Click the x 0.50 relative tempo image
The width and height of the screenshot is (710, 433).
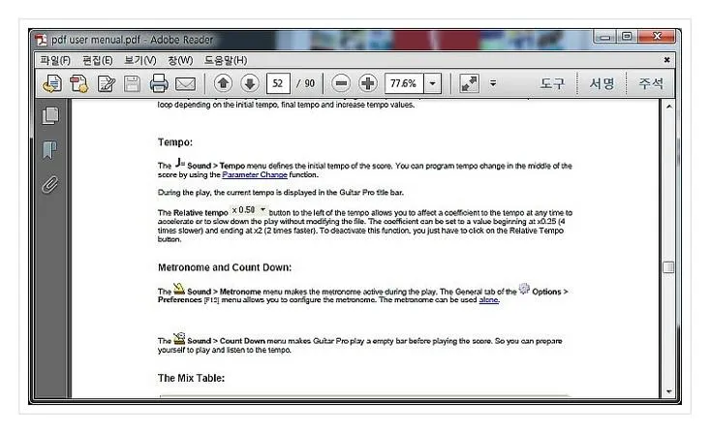coord(248,209)
